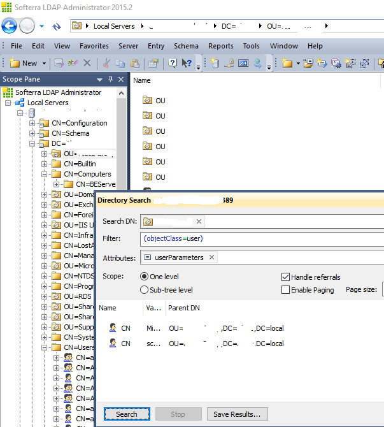384x427 pixels.
Task: Click the Parent DN column header
Action: (184, 308)
